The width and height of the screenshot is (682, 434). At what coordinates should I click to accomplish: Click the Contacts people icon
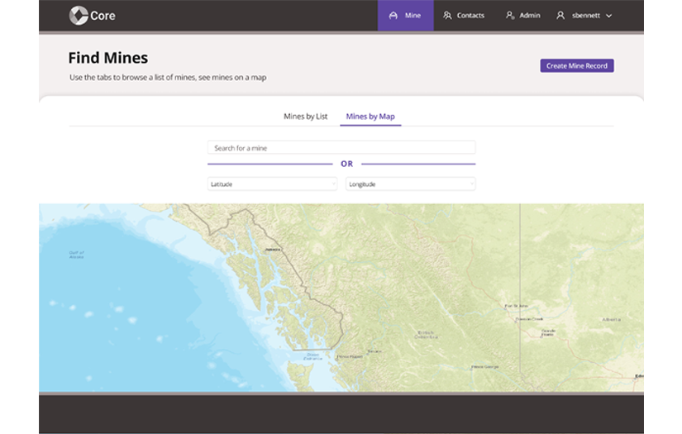[x=447, y=16]
